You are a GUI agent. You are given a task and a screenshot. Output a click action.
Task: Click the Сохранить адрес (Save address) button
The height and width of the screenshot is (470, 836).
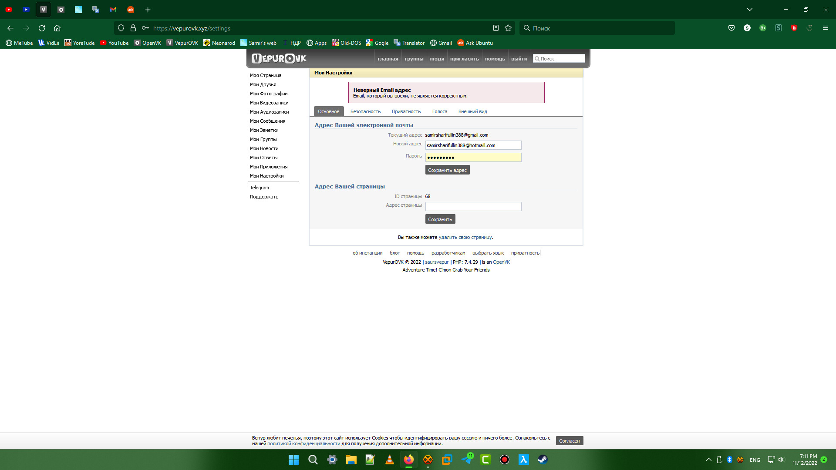(447, 170)
